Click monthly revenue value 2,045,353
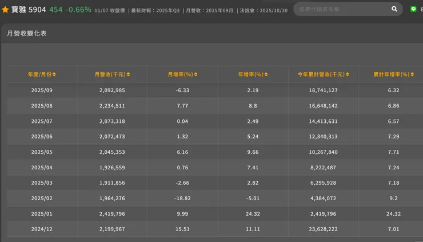The width and height of the screenshot is (423, 242). [112, 152]
